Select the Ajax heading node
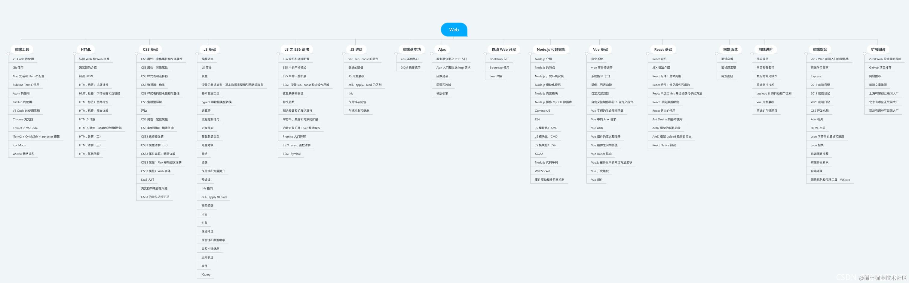 point(442,49)
